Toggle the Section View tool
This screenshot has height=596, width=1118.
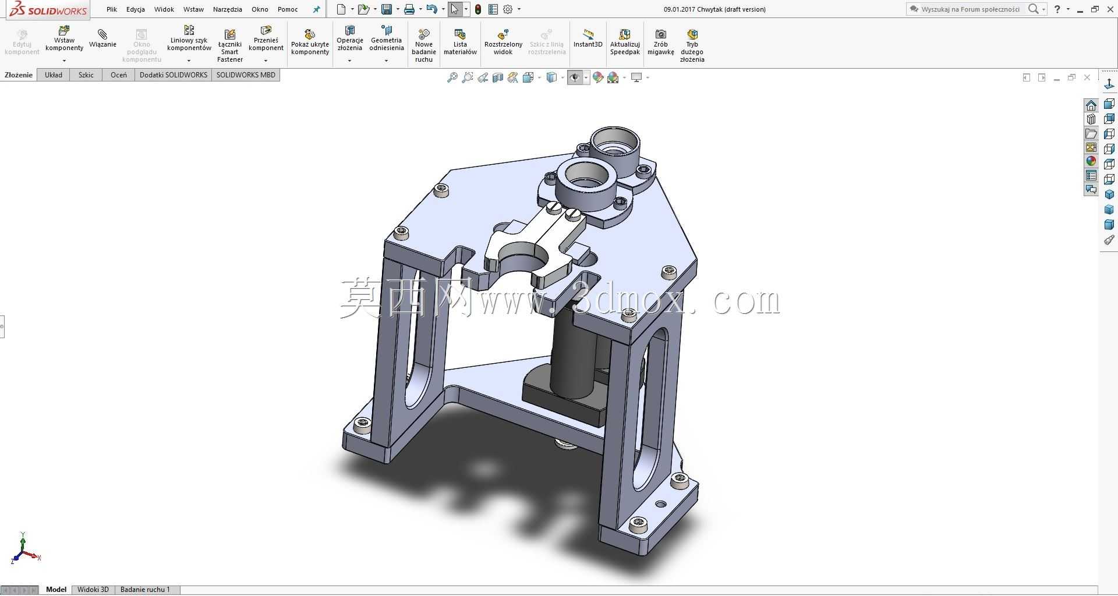498,77
